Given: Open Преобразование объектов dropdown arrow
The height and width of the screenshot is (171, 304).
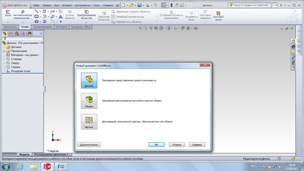Looking at the screenshot, I should 86,22.
